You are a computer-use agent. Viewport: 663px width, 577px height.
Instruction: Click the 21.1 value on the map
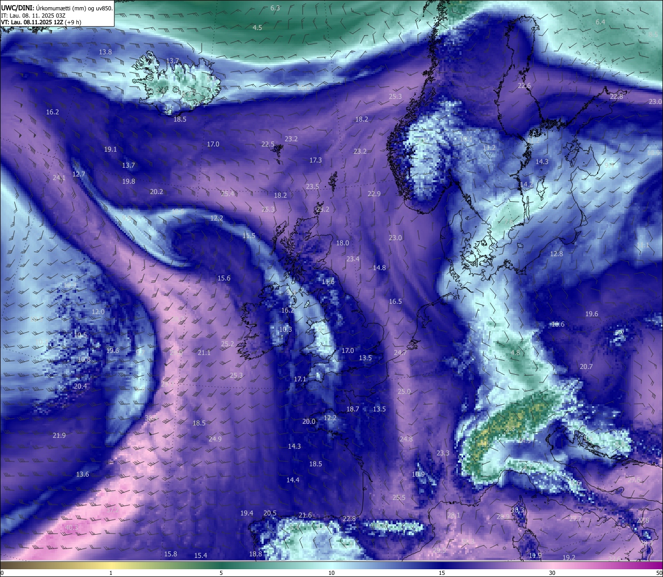(204, 352)
